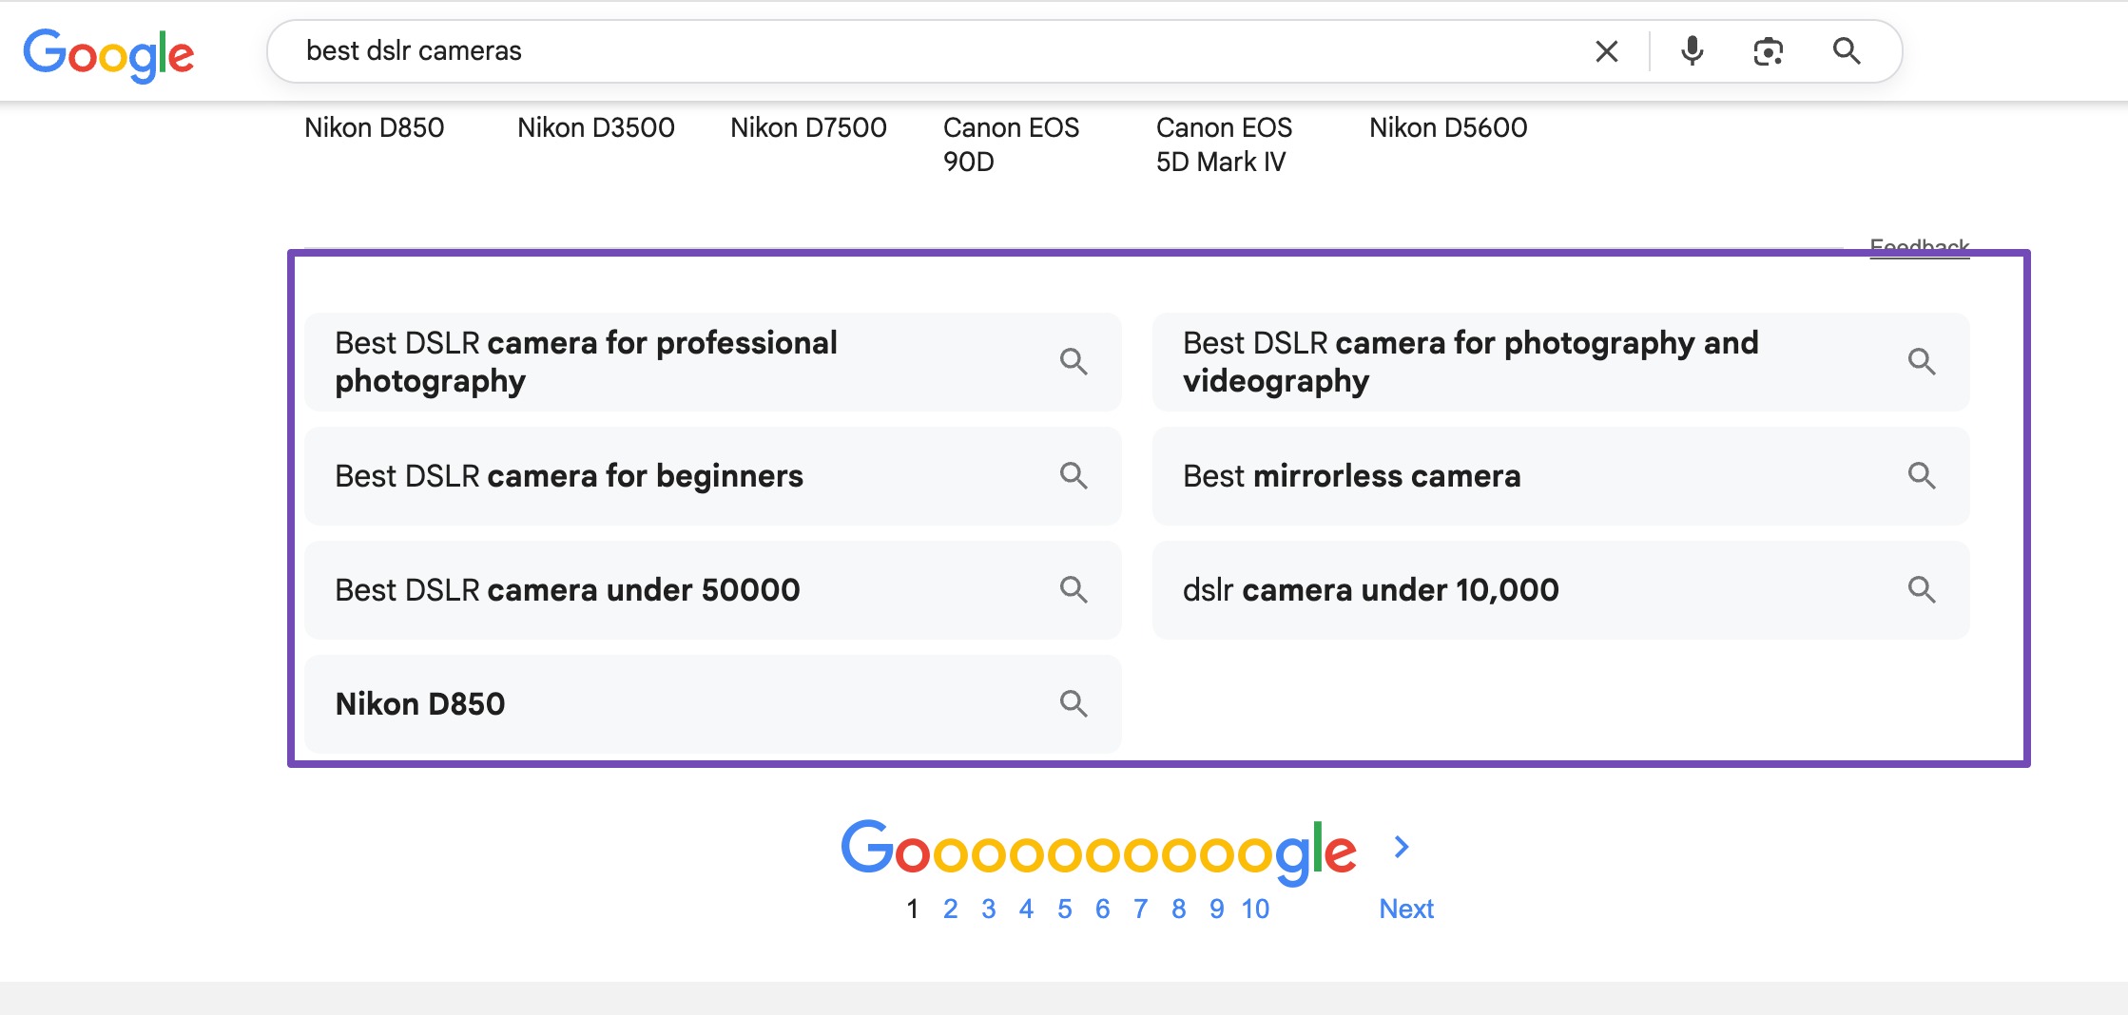Search dslr camera under 10,000 suggestion
The width and height of the screenshot is (2128, 1015).
point(1561,590)
